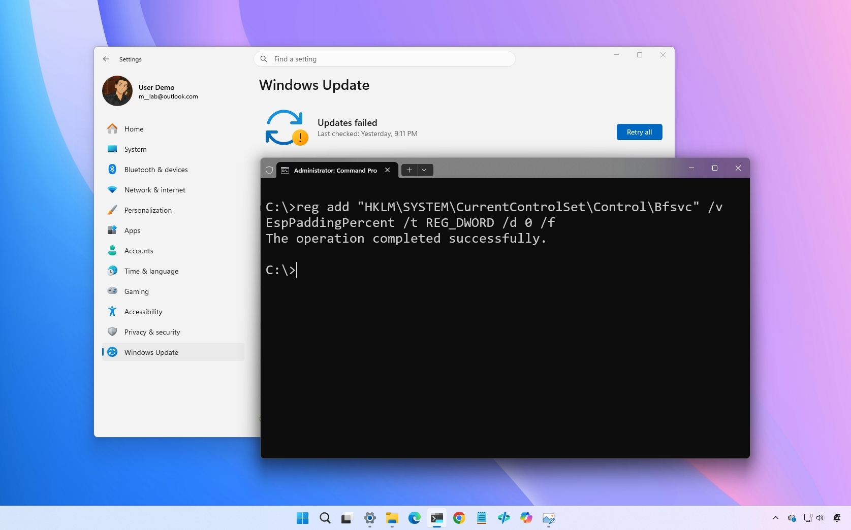This screenshot has width=851, height=530.
Task: Switch to Terminal in taskbar
Action: click(x=437, y=518)
